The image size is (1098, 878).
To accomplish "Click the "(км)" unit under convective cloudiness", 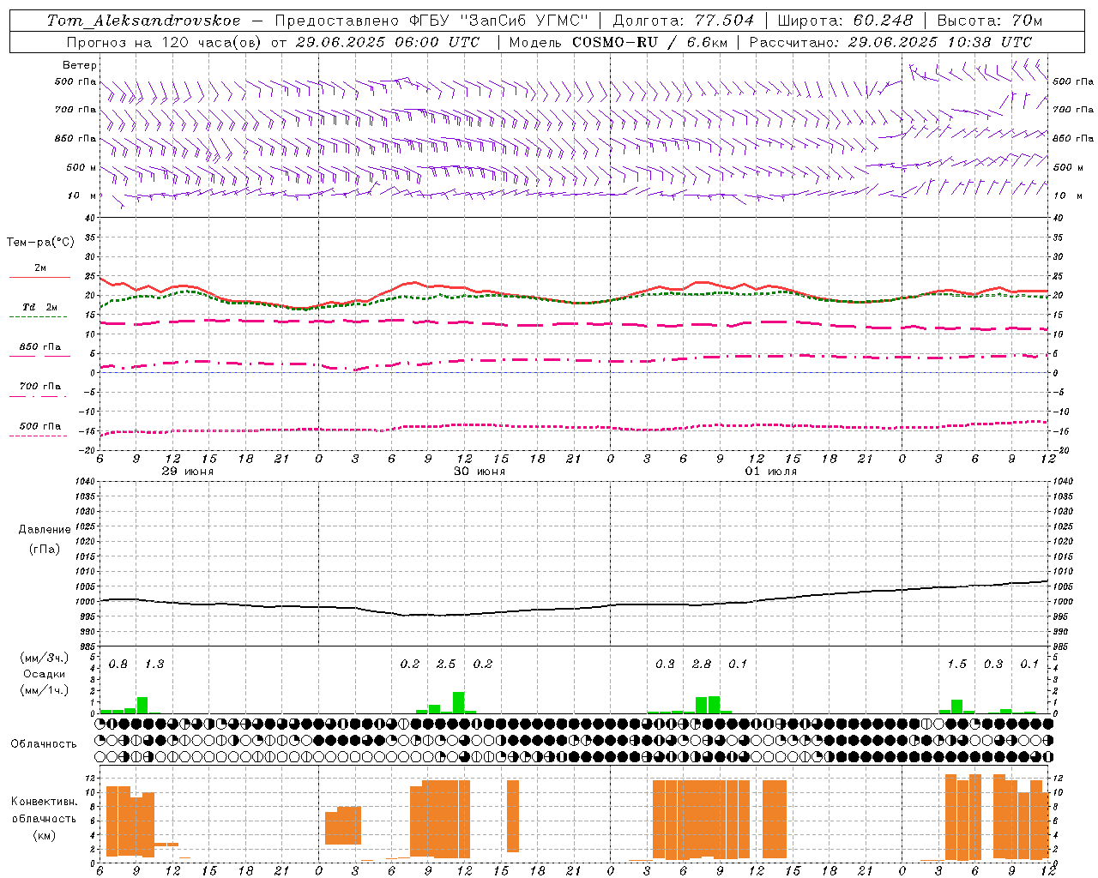I will click(44, 835).
